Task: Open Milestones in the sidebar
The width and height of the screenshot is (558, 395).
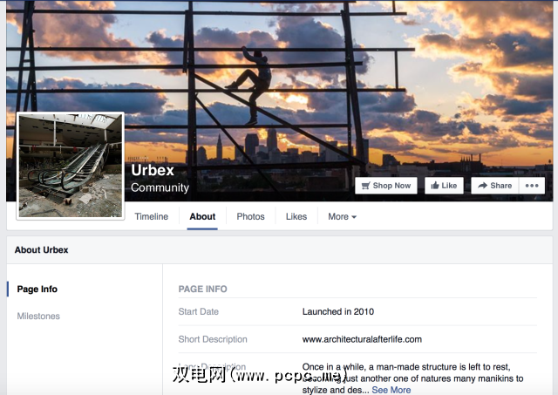Action: click(38, 316)
